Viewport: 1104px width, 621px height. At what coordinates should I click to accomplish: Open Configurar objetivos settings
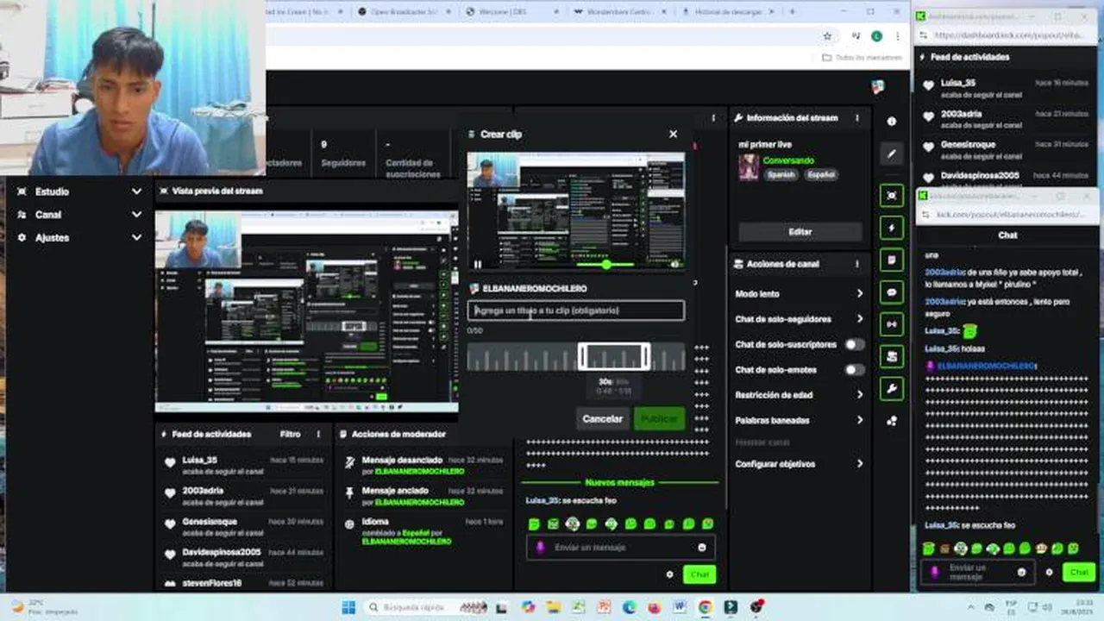(799, 464)
